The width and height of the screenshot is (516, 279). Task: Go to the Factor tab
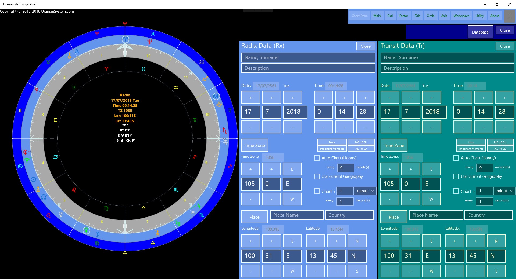(x=404, y=16)
